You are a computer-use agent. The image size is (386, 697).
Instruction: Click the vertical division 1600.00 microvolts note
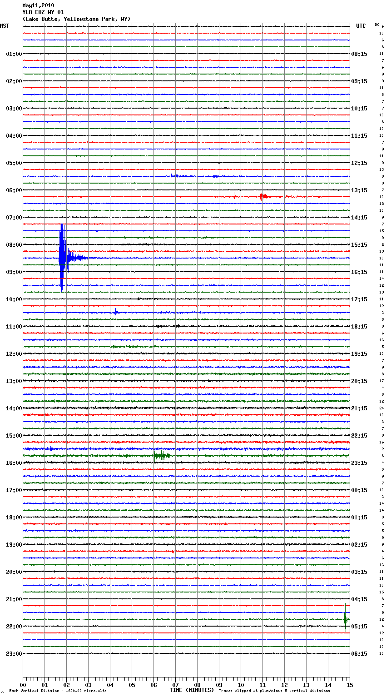pos(58,691)
